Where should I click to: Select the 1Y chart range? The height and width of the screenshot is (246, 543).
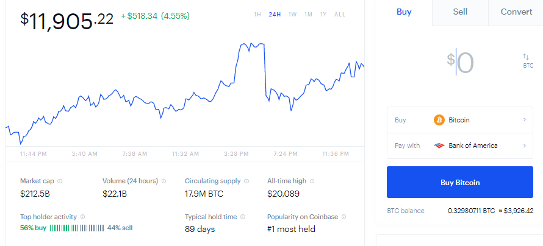[x=323, y=15]
